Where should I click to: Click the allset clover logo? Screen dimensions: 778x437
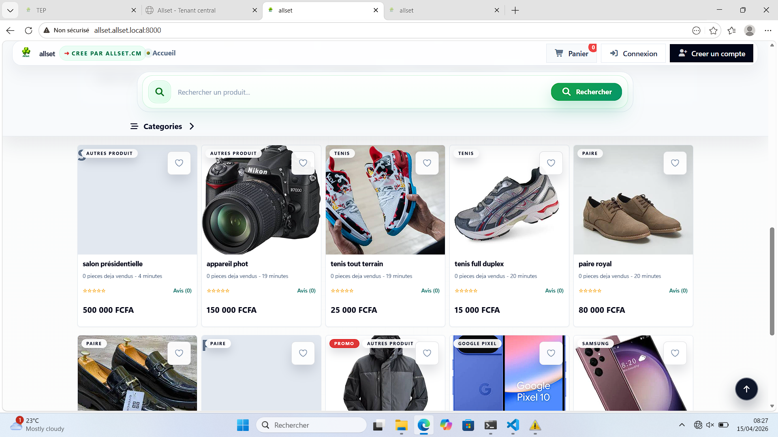point(26,53)
